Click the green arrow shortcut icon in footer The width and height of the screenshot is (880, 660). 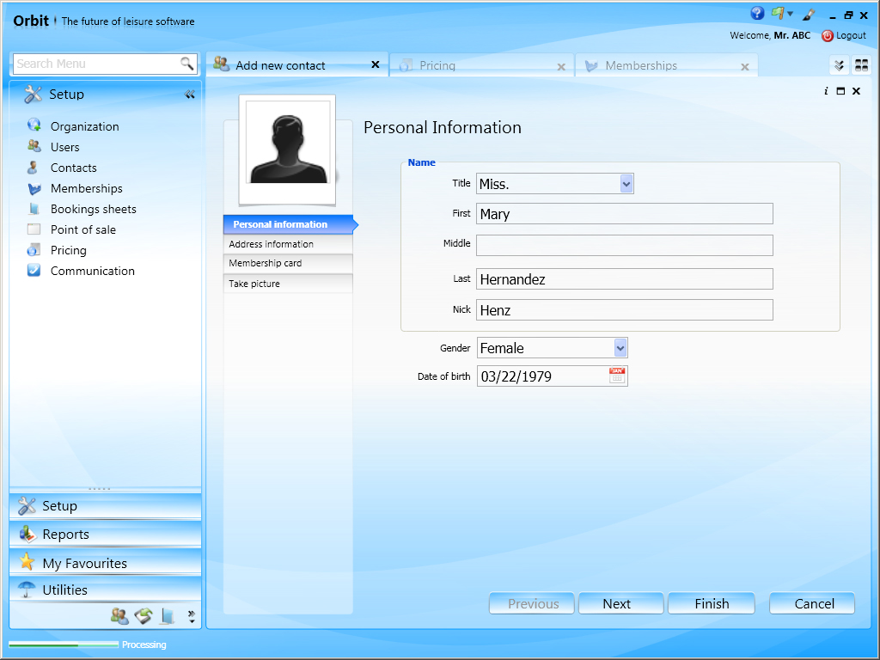click(144, 616)
